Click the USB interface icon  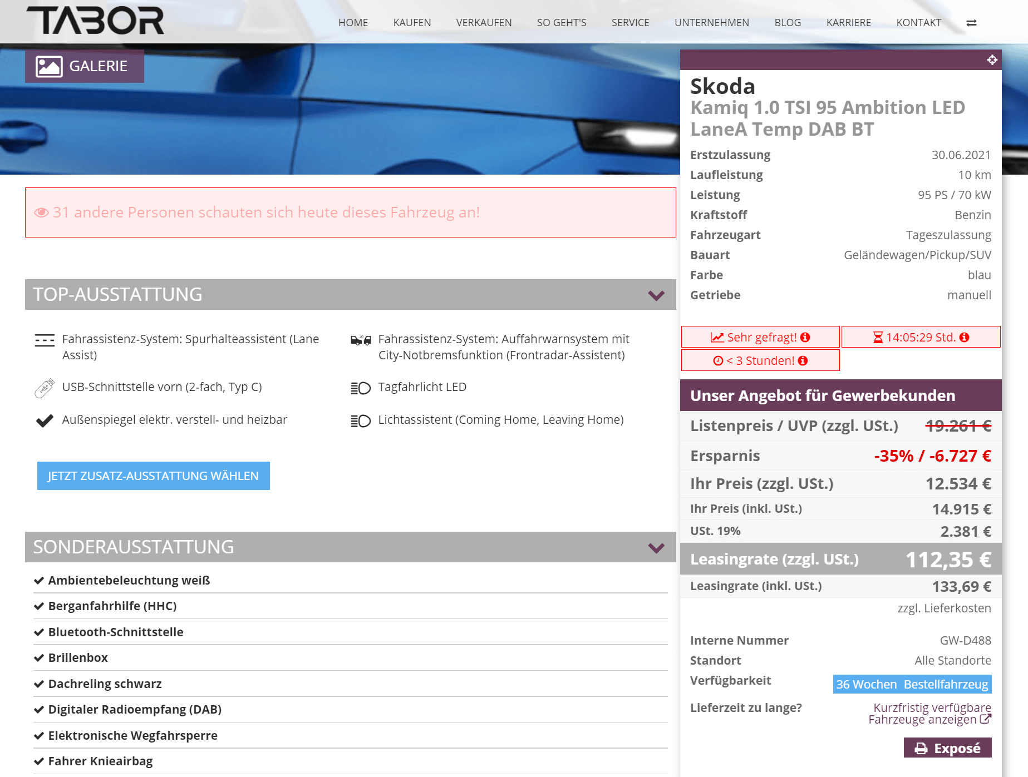45,388
